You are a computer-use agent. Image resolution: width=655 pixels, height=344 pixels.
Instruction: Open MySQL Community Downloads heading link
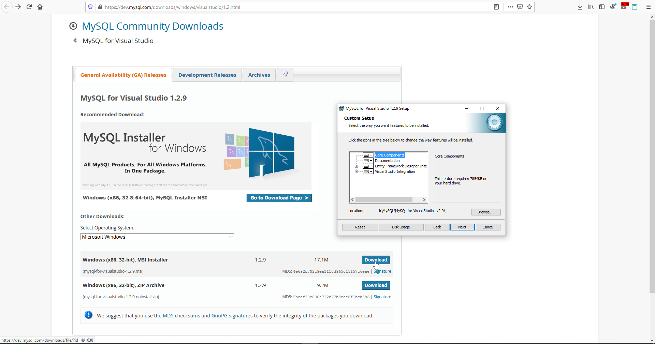pyautogui.click(x=152, y=26)
